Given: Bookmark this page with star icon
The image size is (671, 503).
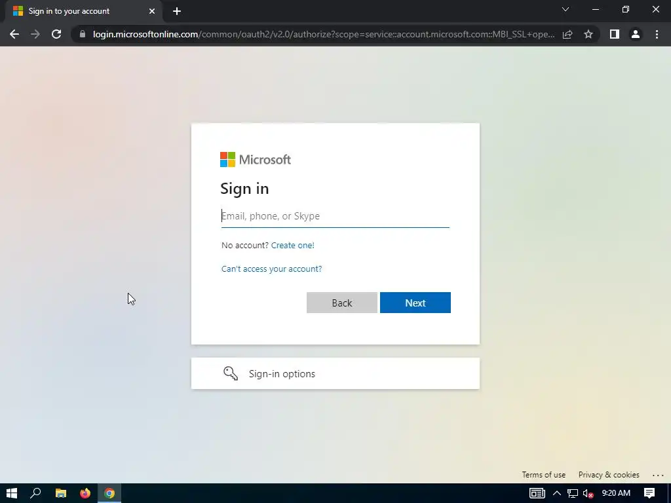Looking at the screenshot, I should [x=588, y=34].
